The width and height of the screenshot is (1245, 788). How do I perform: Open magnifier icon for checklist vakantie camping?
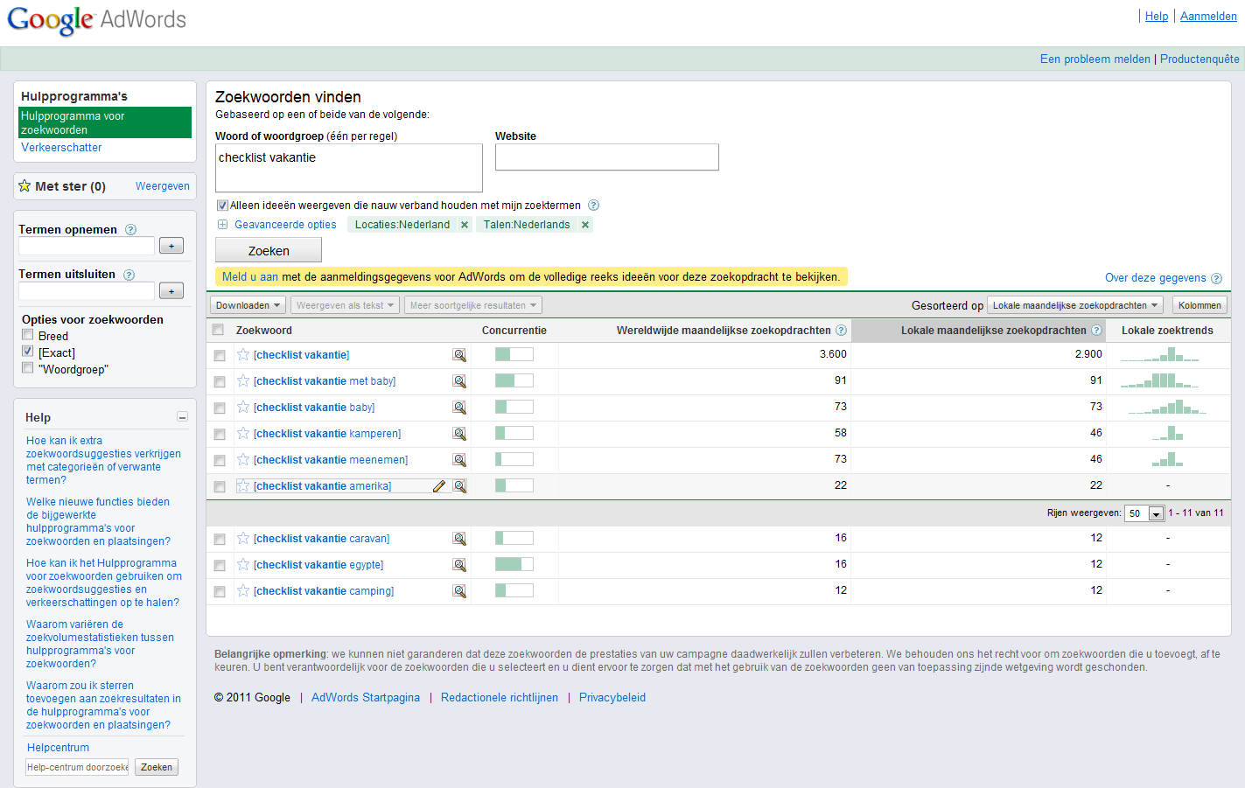[459, 591]
